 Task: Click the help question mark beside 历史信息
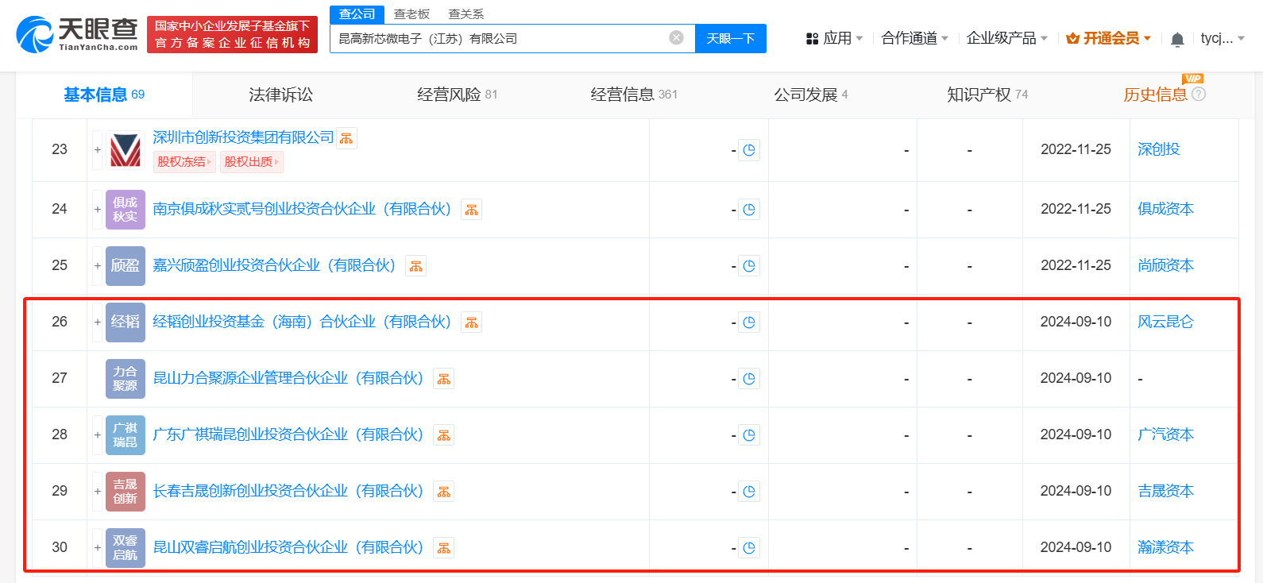(1199, 95)
